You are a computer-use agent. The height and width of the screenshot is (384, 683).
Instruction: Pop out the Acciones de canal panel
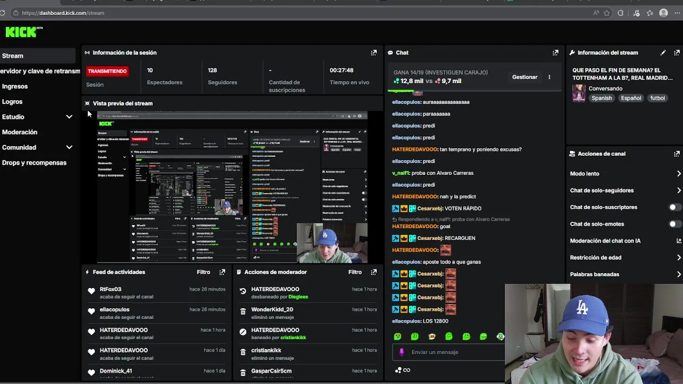[677, 154]
